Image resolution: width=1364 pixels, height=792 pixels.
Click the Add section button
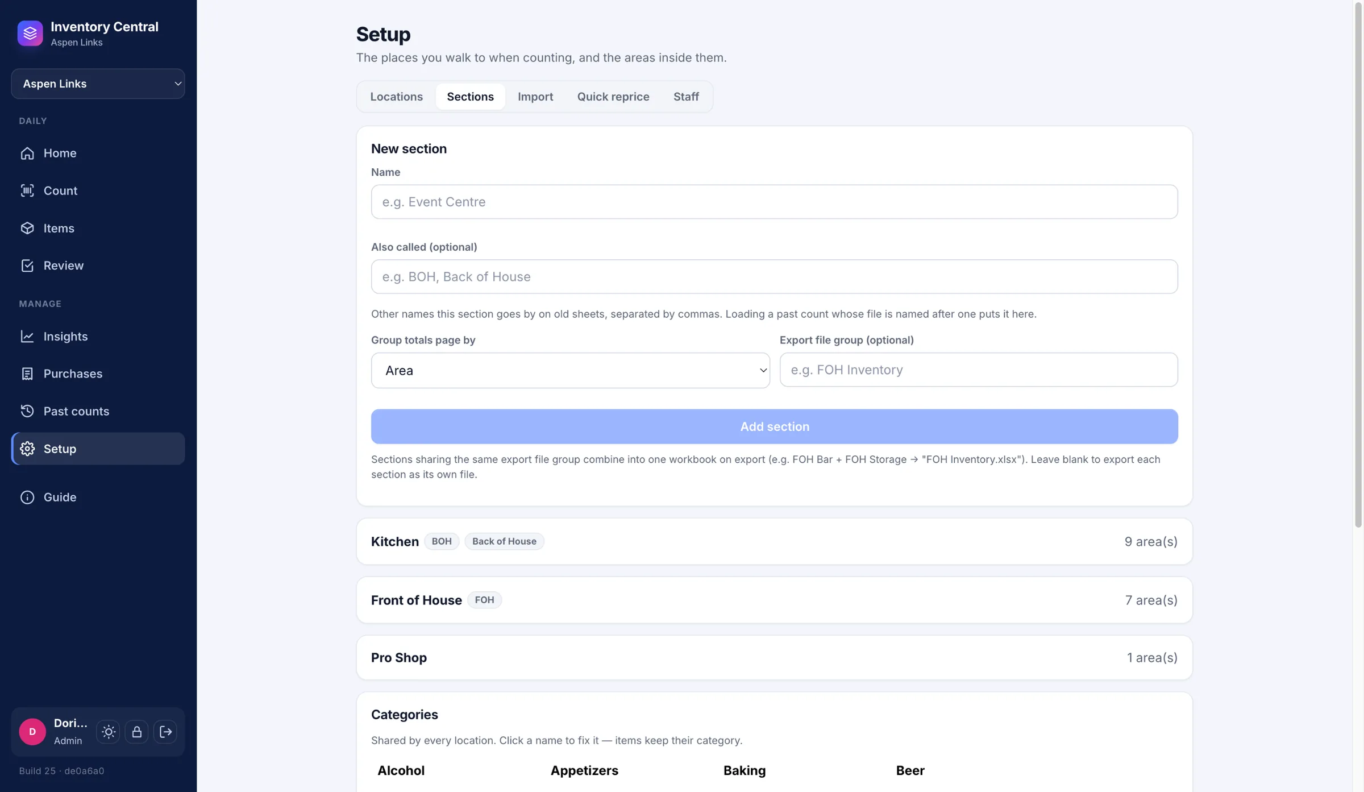[774, 426]
